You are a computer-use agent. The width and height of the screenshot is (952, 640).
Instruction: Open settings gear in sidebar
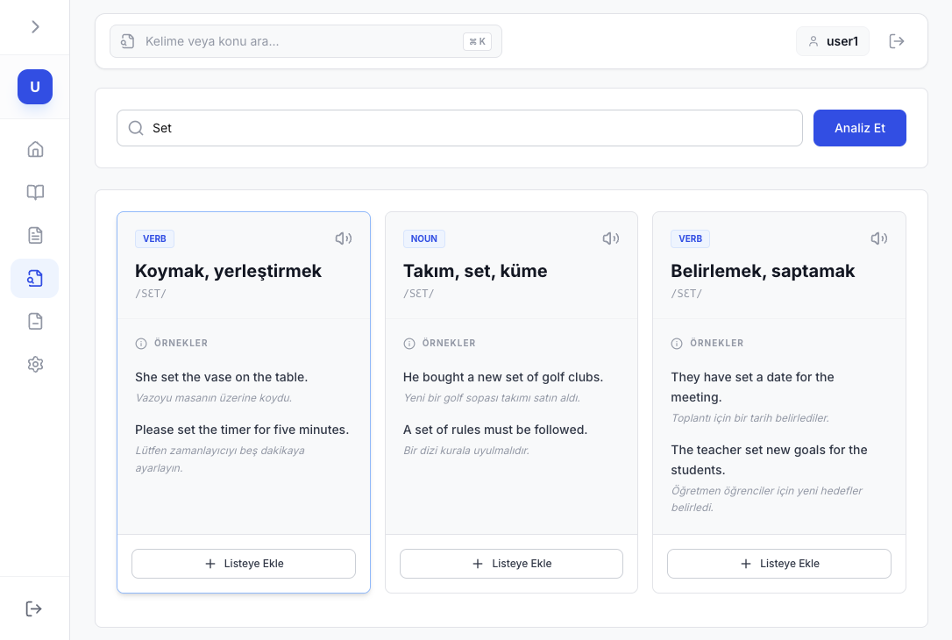pyautogui.click(x=35, y=364)
